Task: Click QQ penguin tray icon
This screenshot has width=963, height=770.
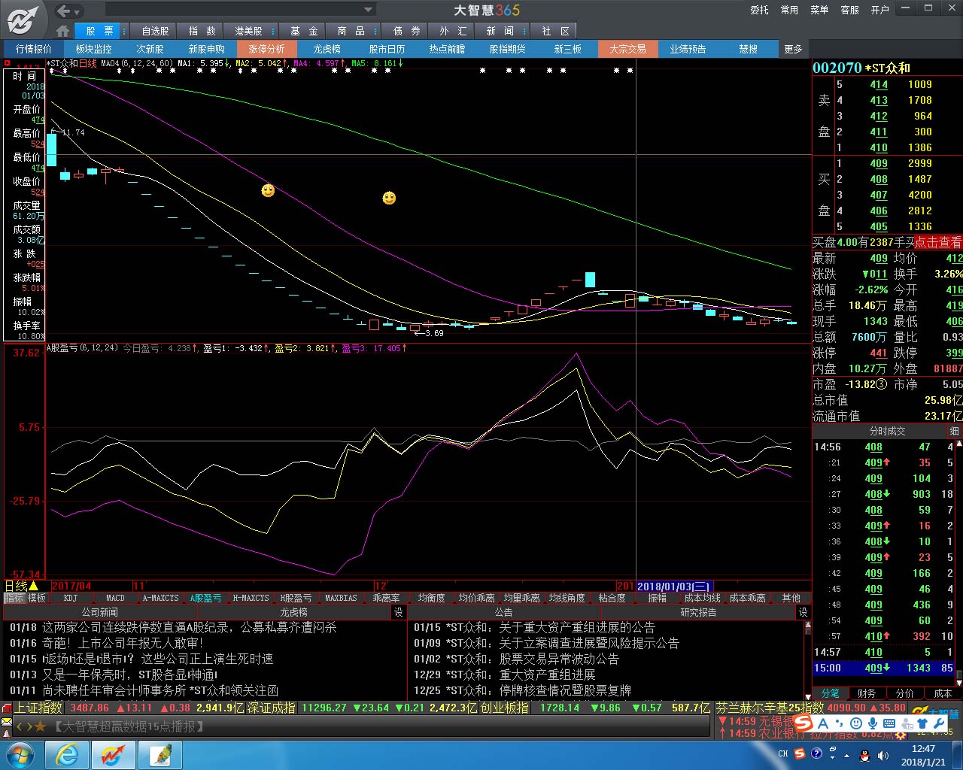Action: [x=864, y=754]
